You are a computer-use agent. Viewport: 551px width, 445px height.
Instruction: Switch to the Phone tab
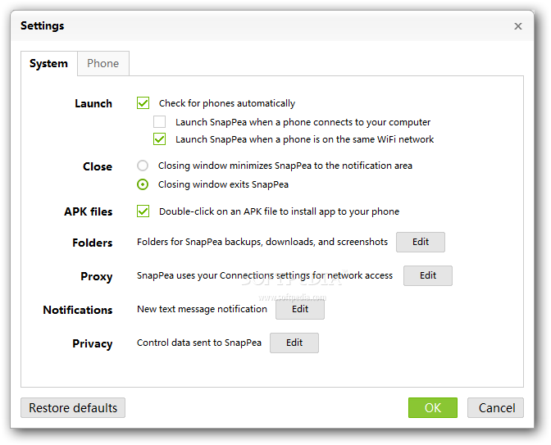[x=103, y=64]
